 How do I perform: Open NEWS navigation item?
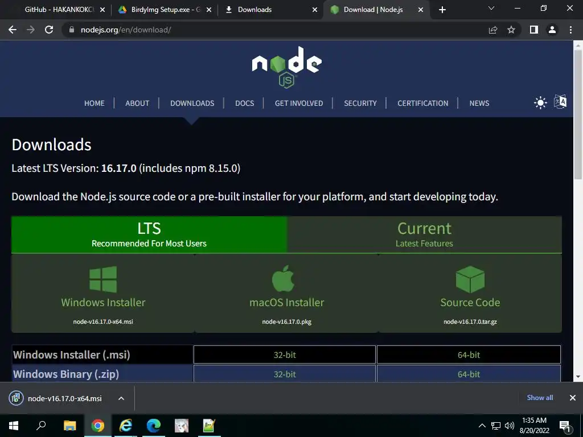(479, 104)
